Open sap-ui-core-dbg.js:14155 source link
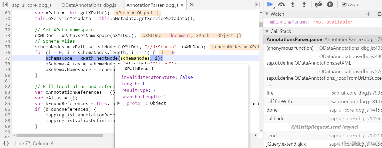This screenshot has width=382, height=148. [x=356, y=110]
